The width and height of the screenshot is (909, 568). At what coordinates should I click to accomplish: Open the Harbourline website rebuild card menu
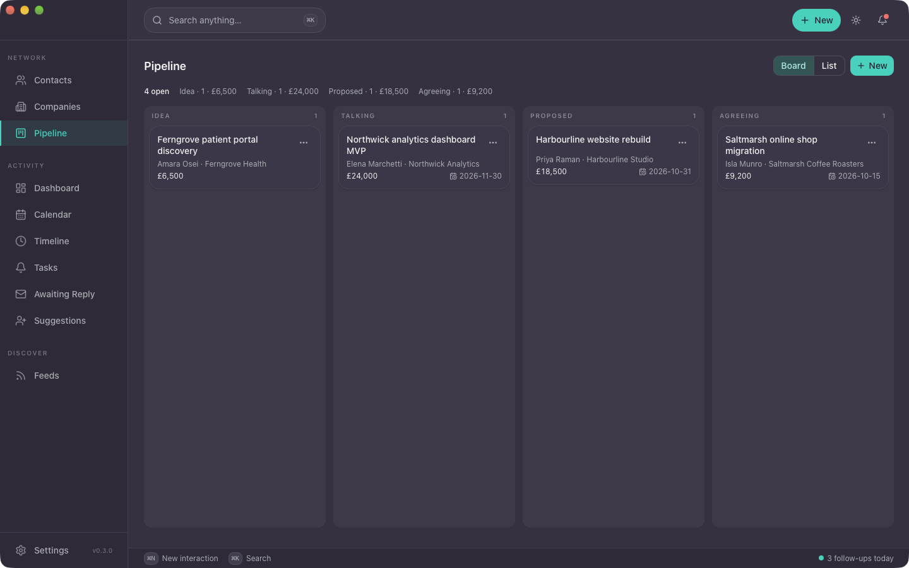(x=682, y=143)
